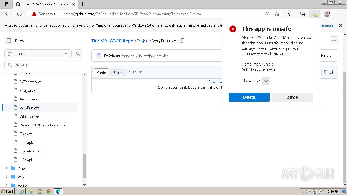
Task: Open the more file actions ellipsis button
Action: coord(334,41)
